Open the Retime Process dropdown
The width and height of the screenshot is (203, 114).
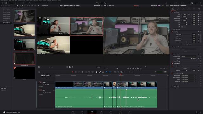click(188, 75)
